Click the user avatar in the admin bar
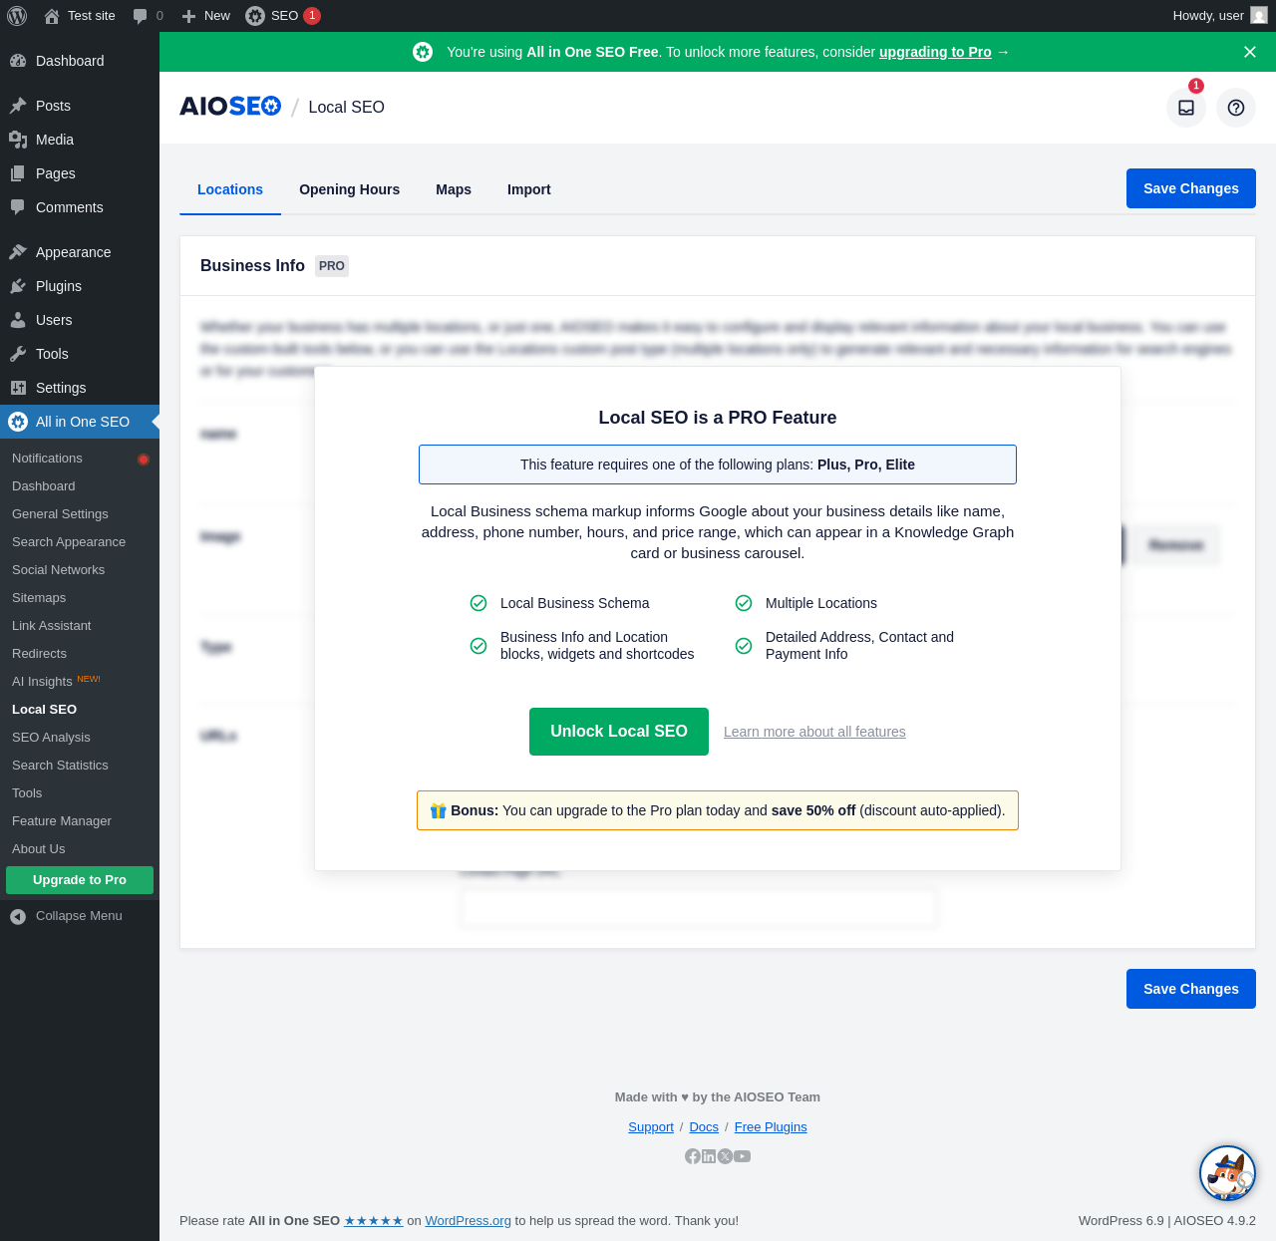 [x=1259, y=16]
